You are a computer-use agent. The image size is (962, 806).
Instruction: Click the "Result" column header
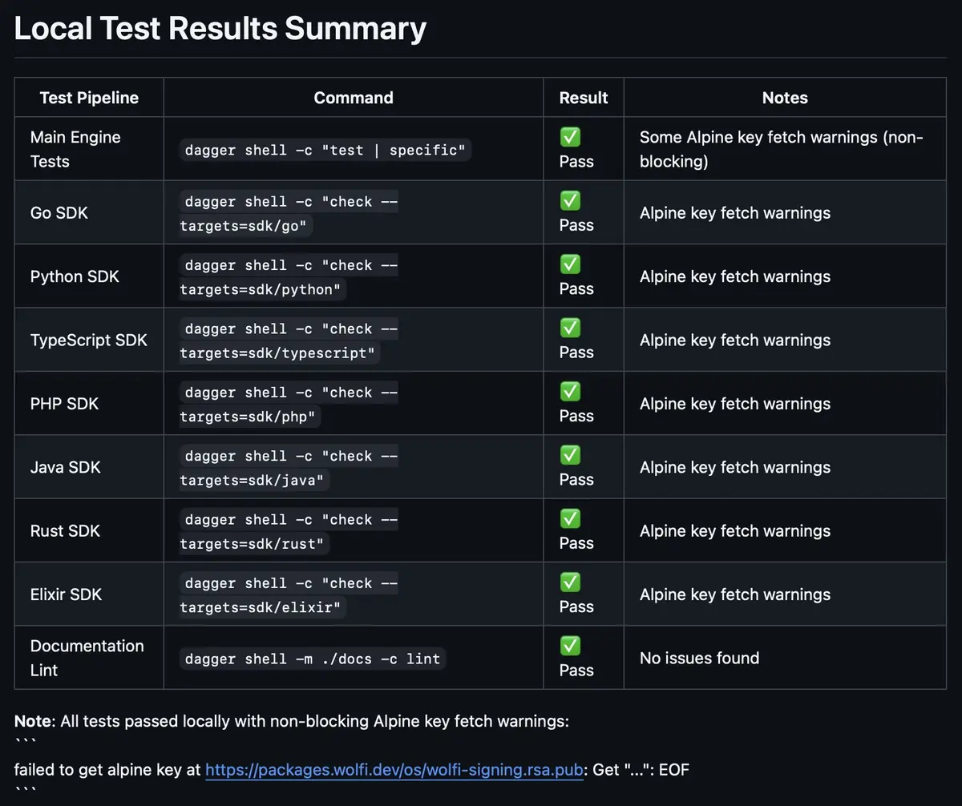click(x=584, y=98)
